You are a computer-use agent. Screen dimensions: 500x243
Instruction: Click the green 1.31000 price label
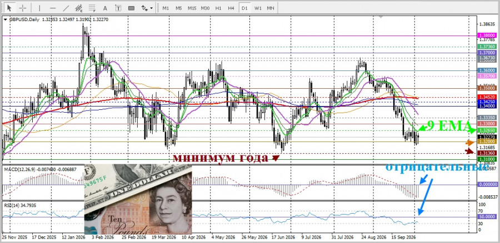tap(487, 159)
